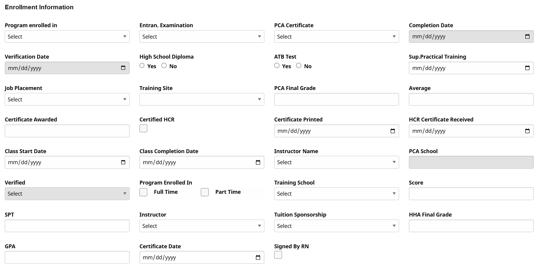The image size is (537, 268).
Task: Open the Tuition Sponsorship dropdown
Action: coord(336,226)
